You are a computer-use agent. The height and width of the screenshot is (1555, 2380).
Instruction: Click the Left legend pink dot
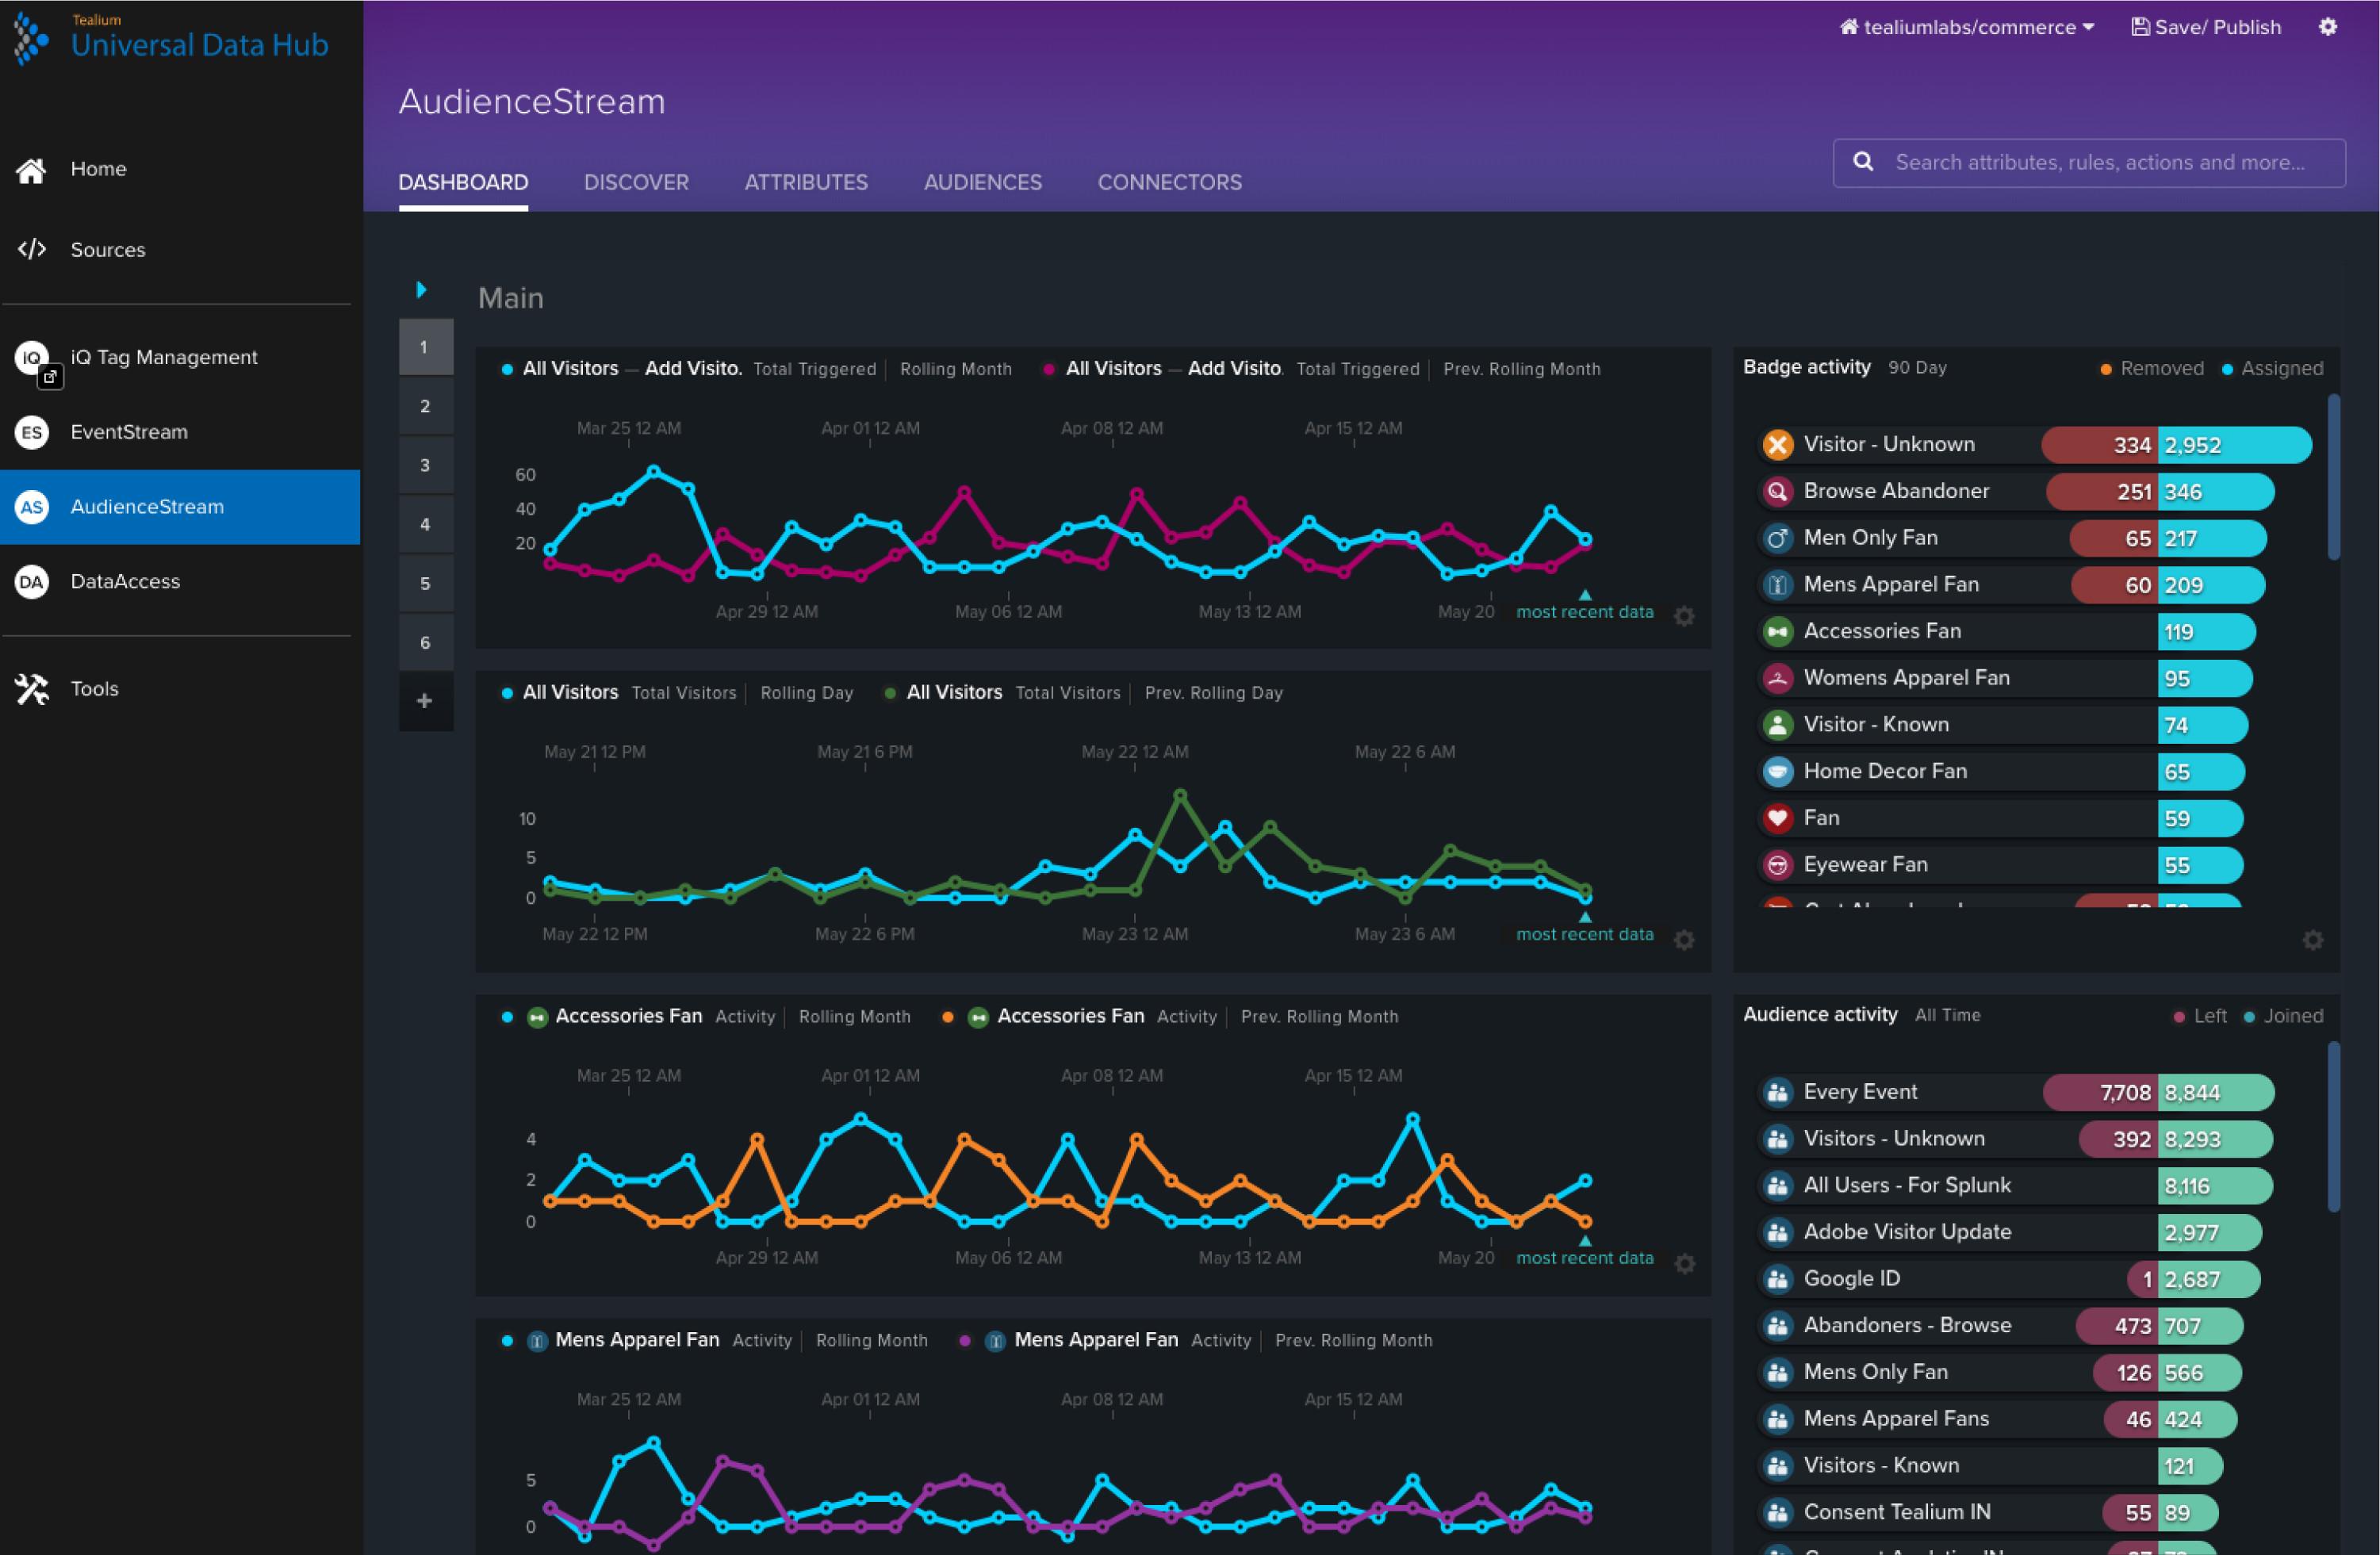[2178, 1017]
